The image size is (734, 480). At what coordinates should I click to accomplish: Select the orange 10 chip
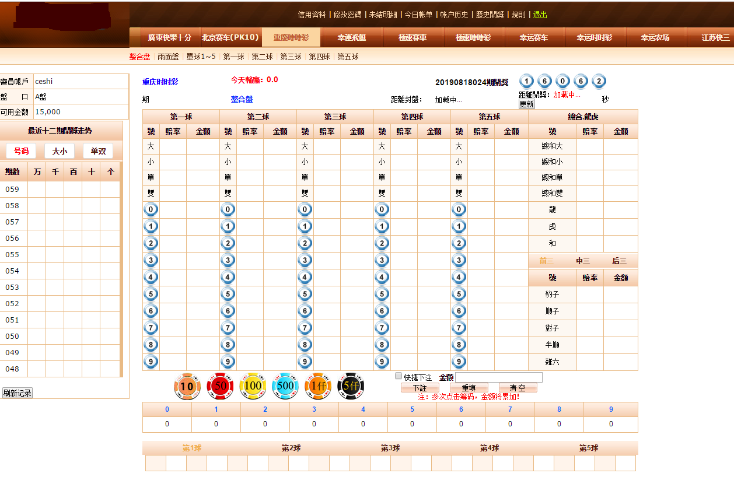coord(187,386)
